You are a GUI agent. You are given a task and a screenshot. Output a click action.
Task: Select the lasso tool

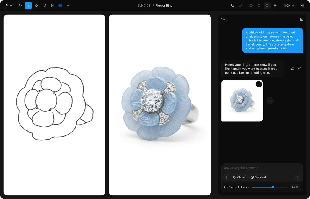[44, 6]
